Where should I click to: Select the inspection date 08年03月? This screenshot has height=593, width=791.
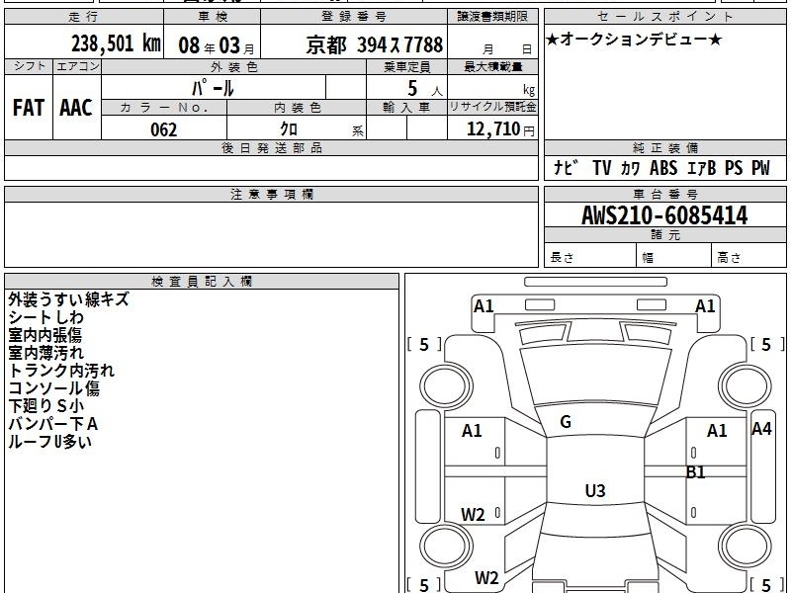pos(217,45)
